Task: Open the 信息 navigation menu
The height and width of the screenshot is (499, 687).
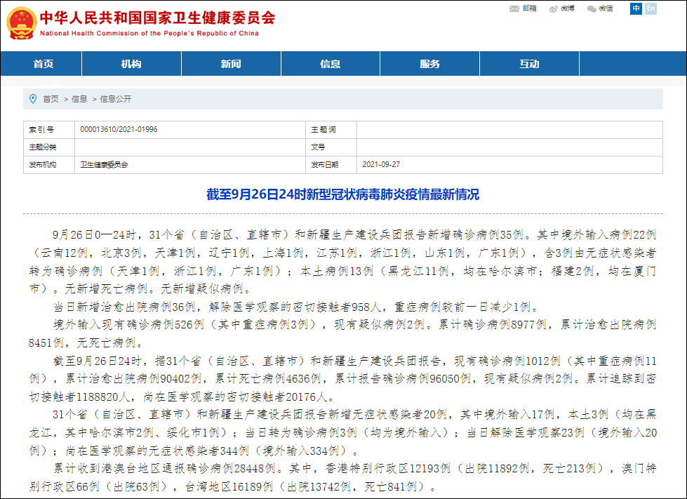Action: pos(330,63)
